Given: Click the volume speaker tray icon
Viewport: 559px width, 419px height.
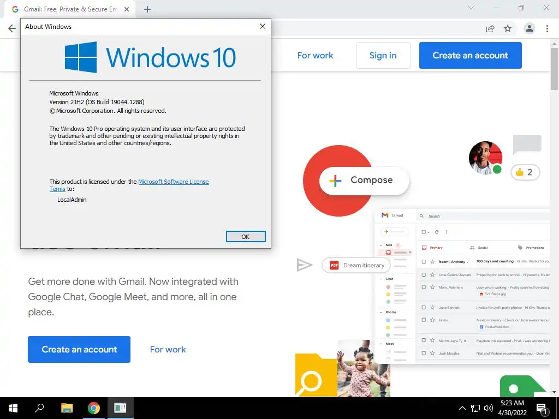Looking at the screenshot, I should pos(489,408).
